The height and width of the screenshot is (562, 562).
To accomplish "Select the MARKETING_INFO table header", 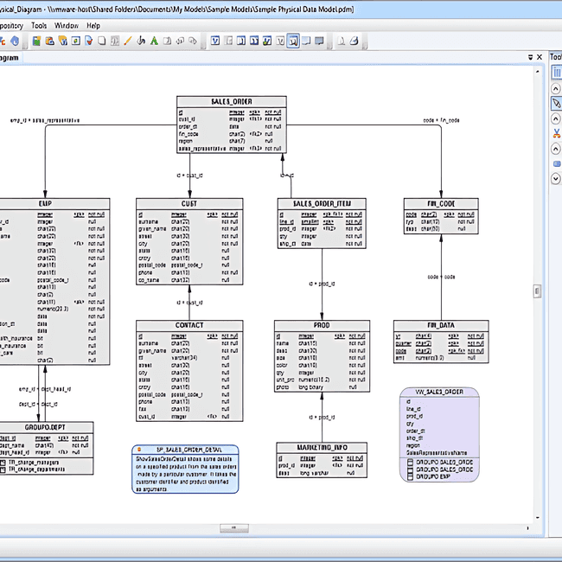I will pos(322,447).
